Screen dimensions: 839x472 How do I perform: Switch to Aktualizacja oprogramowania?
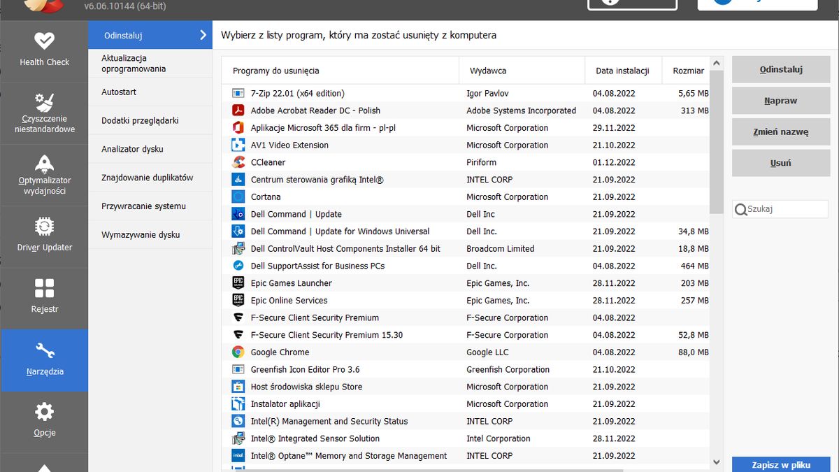[x=134, y=63]
